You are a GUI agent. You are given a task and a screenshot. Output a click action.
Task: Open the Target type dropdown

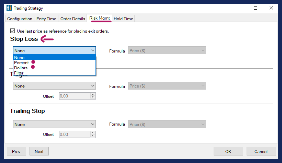click(x=54, y=86)
